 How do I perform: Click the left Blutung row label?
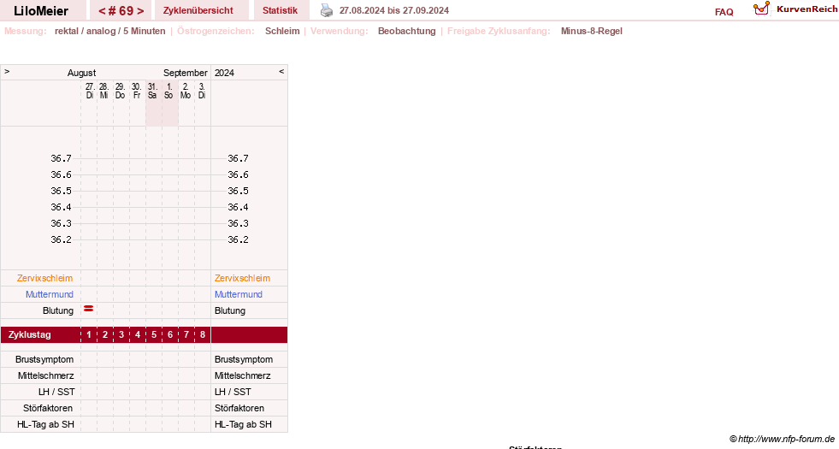click(58, 311)
